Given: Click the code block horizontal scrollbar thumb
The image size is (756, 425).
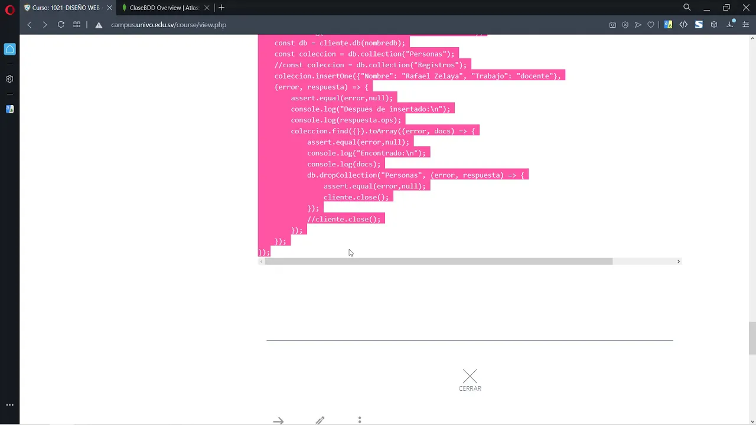Looking at the screenshot, I should click(438, 261).
